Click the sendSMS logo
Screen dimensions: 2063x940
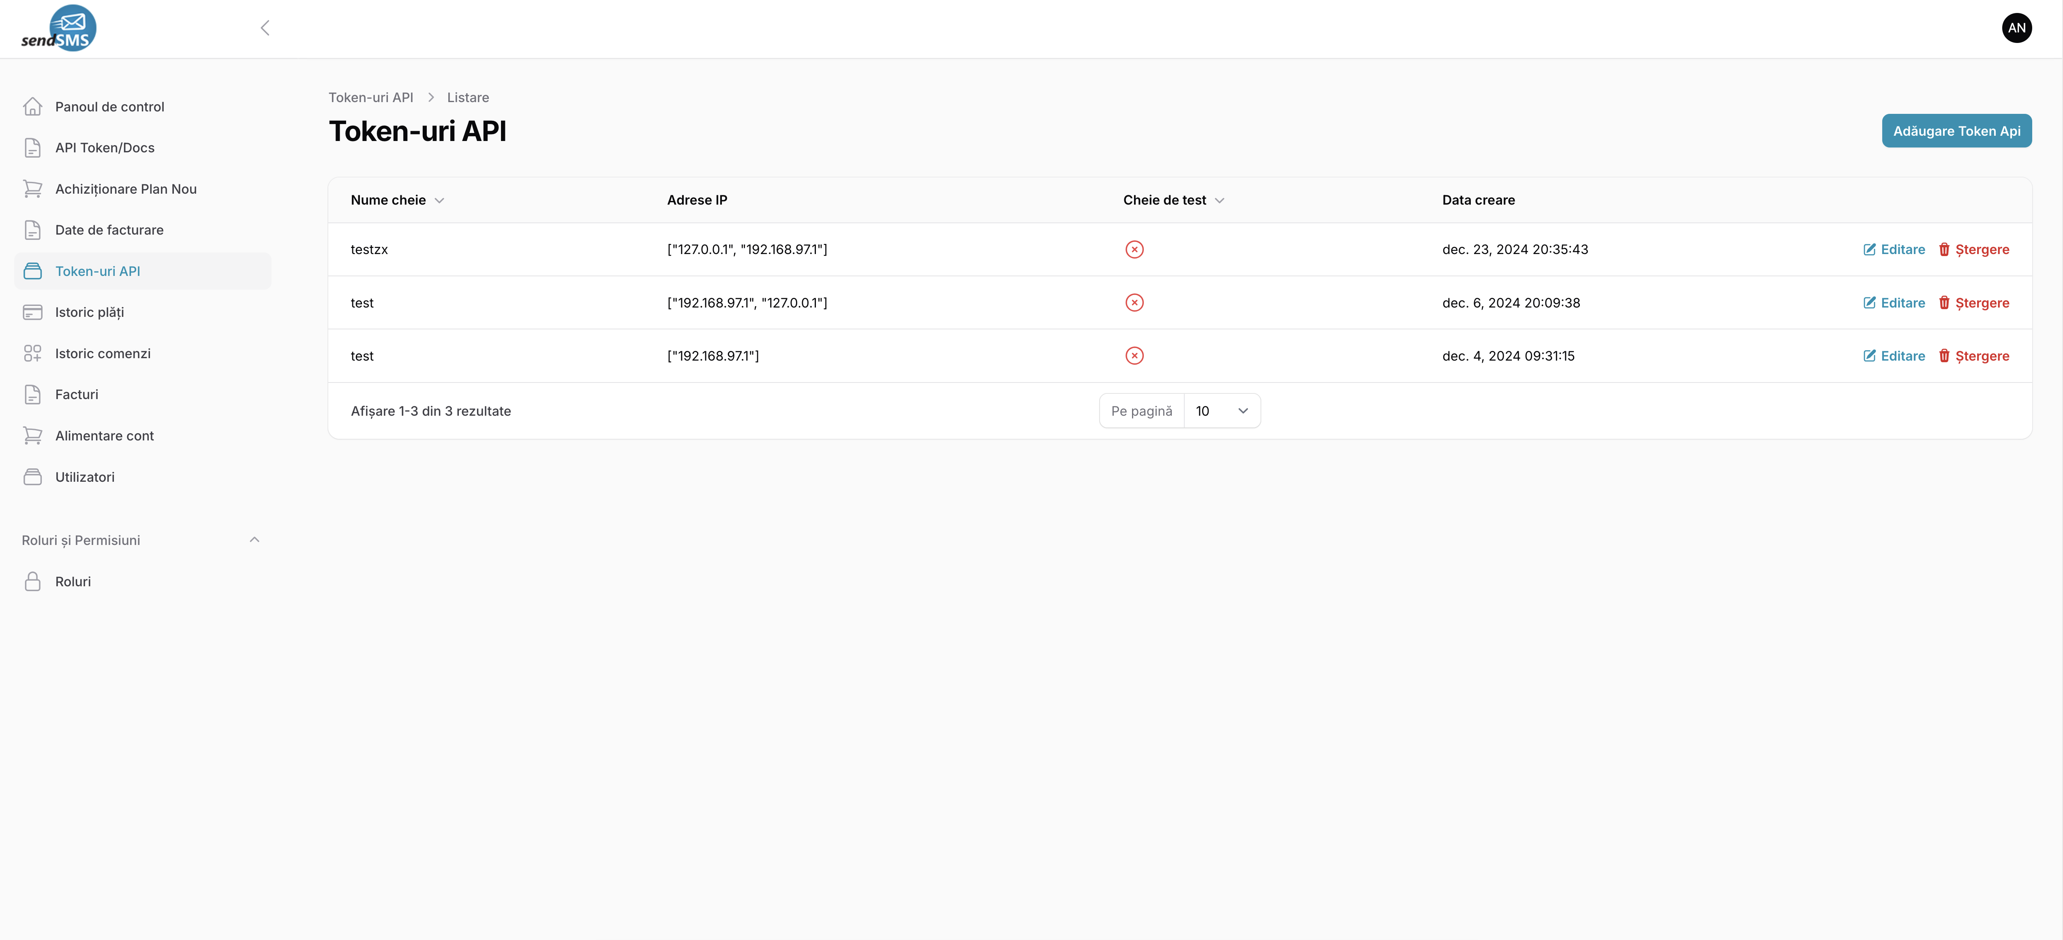coord(58,28)
